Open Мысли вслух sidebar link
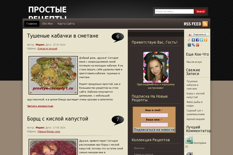This screenshot has height=155, width=233. pyautogui.click(x=194, y=62)
